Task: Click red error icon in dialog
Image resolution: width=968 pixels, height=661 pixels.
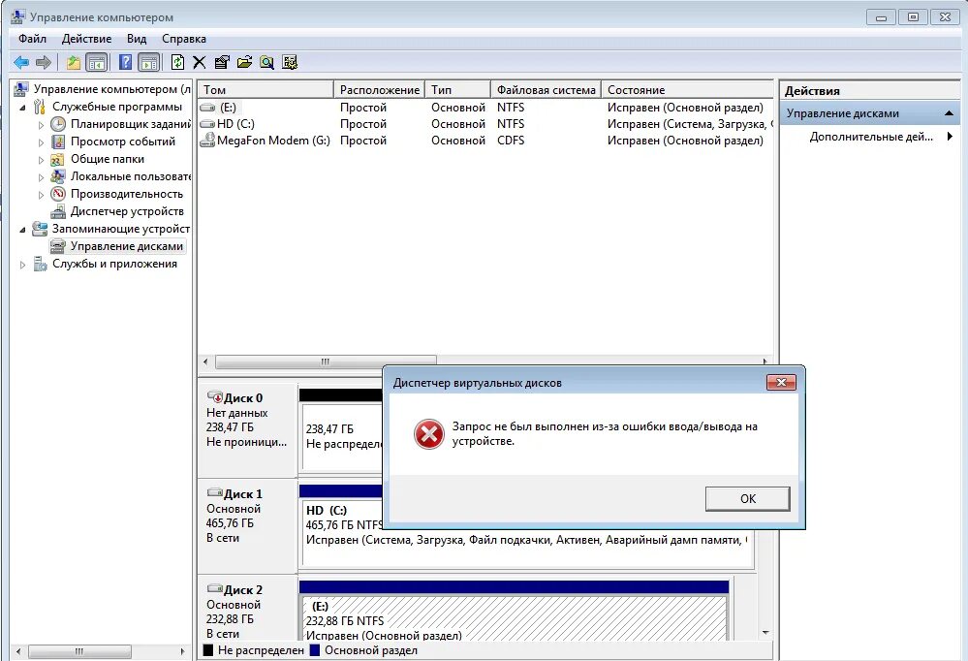Action: tap(429, 433)
